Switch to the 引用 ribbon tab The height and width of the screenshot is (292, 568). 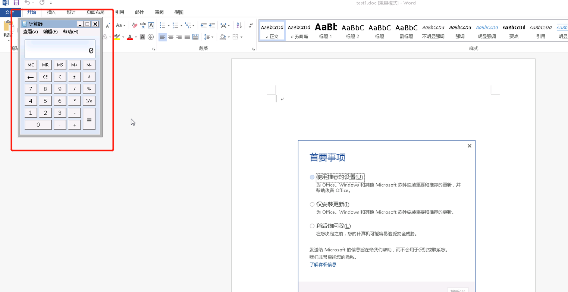(x=120, y=12)
